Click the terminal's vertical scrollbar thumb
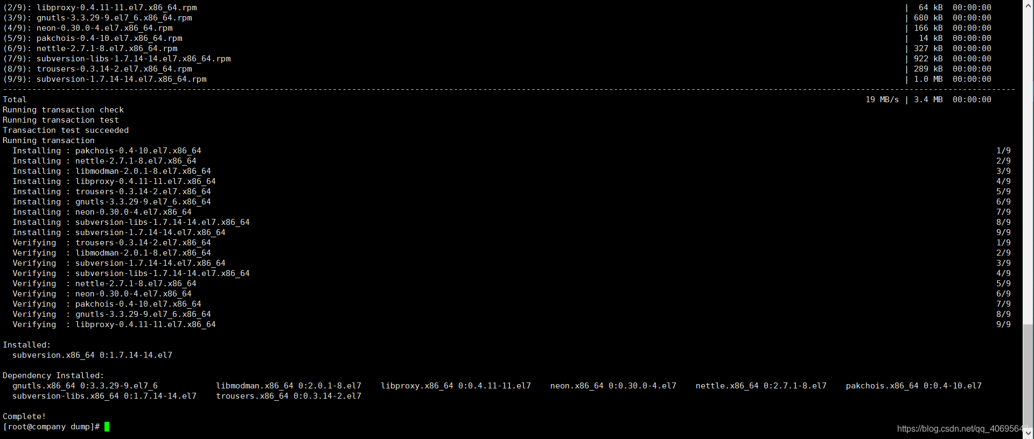1034x439 pixels. 1028,376
